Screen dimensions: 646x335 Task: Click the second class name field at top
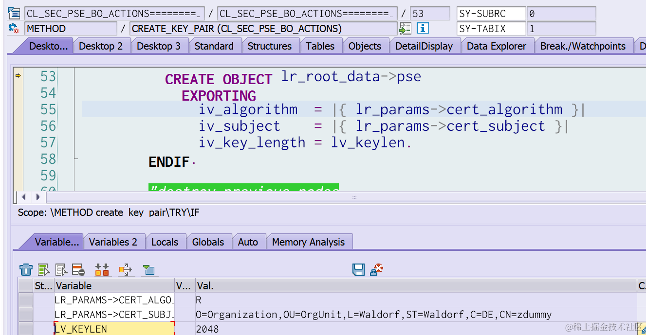[307, 14]
